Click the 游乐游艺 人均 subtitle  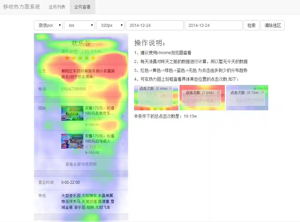click(81, 51)
